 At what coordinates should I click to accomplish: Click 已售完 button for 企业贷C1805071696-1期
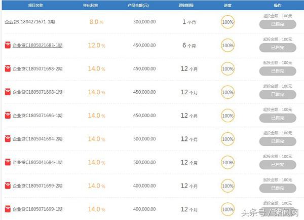tap(278, 118)
